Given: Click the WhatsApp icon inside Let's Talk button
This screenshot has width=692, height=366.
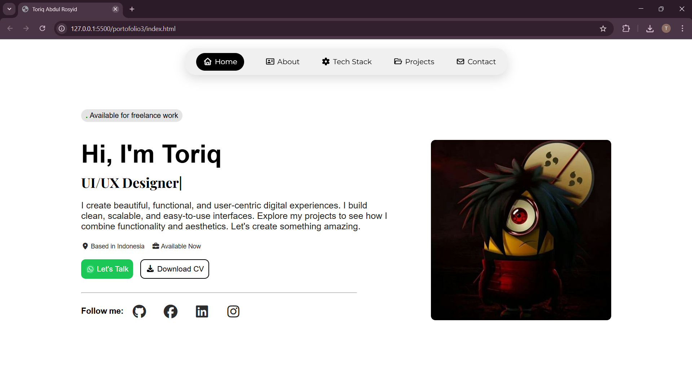Looking at the screenshot, I should pos(90,269).
